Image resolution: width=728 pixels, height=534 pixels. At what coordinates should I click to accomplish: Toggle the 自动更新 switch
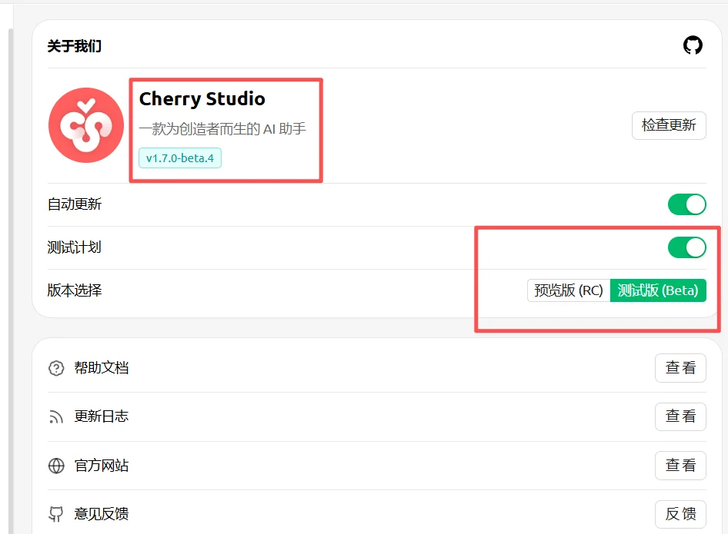tap(686, 204)
